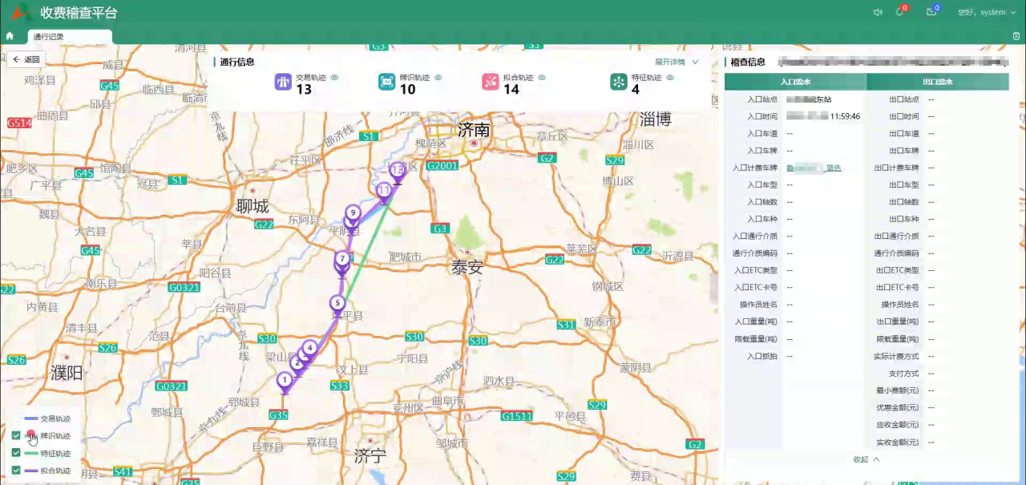Click the speaker sound icon in header

[x=878, y=12]
